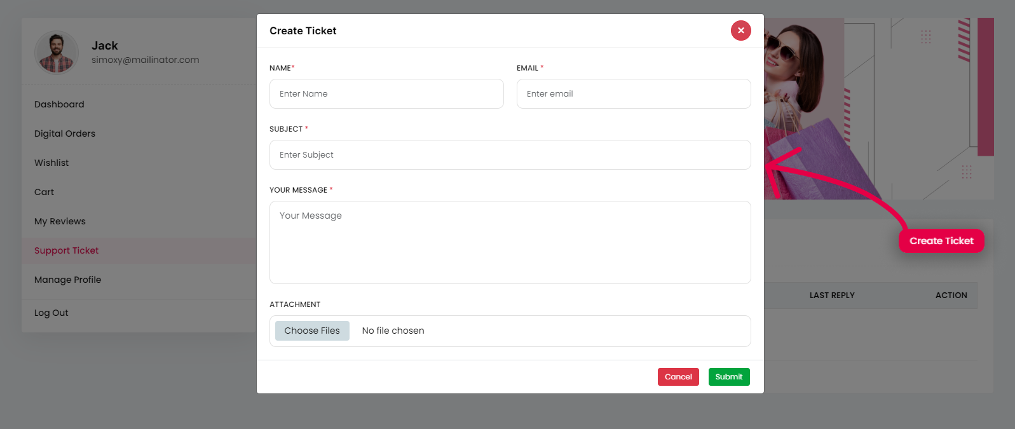The image size is (1015, 429).
Task: Cancel the ticket creation
Action: pos(678,377)
